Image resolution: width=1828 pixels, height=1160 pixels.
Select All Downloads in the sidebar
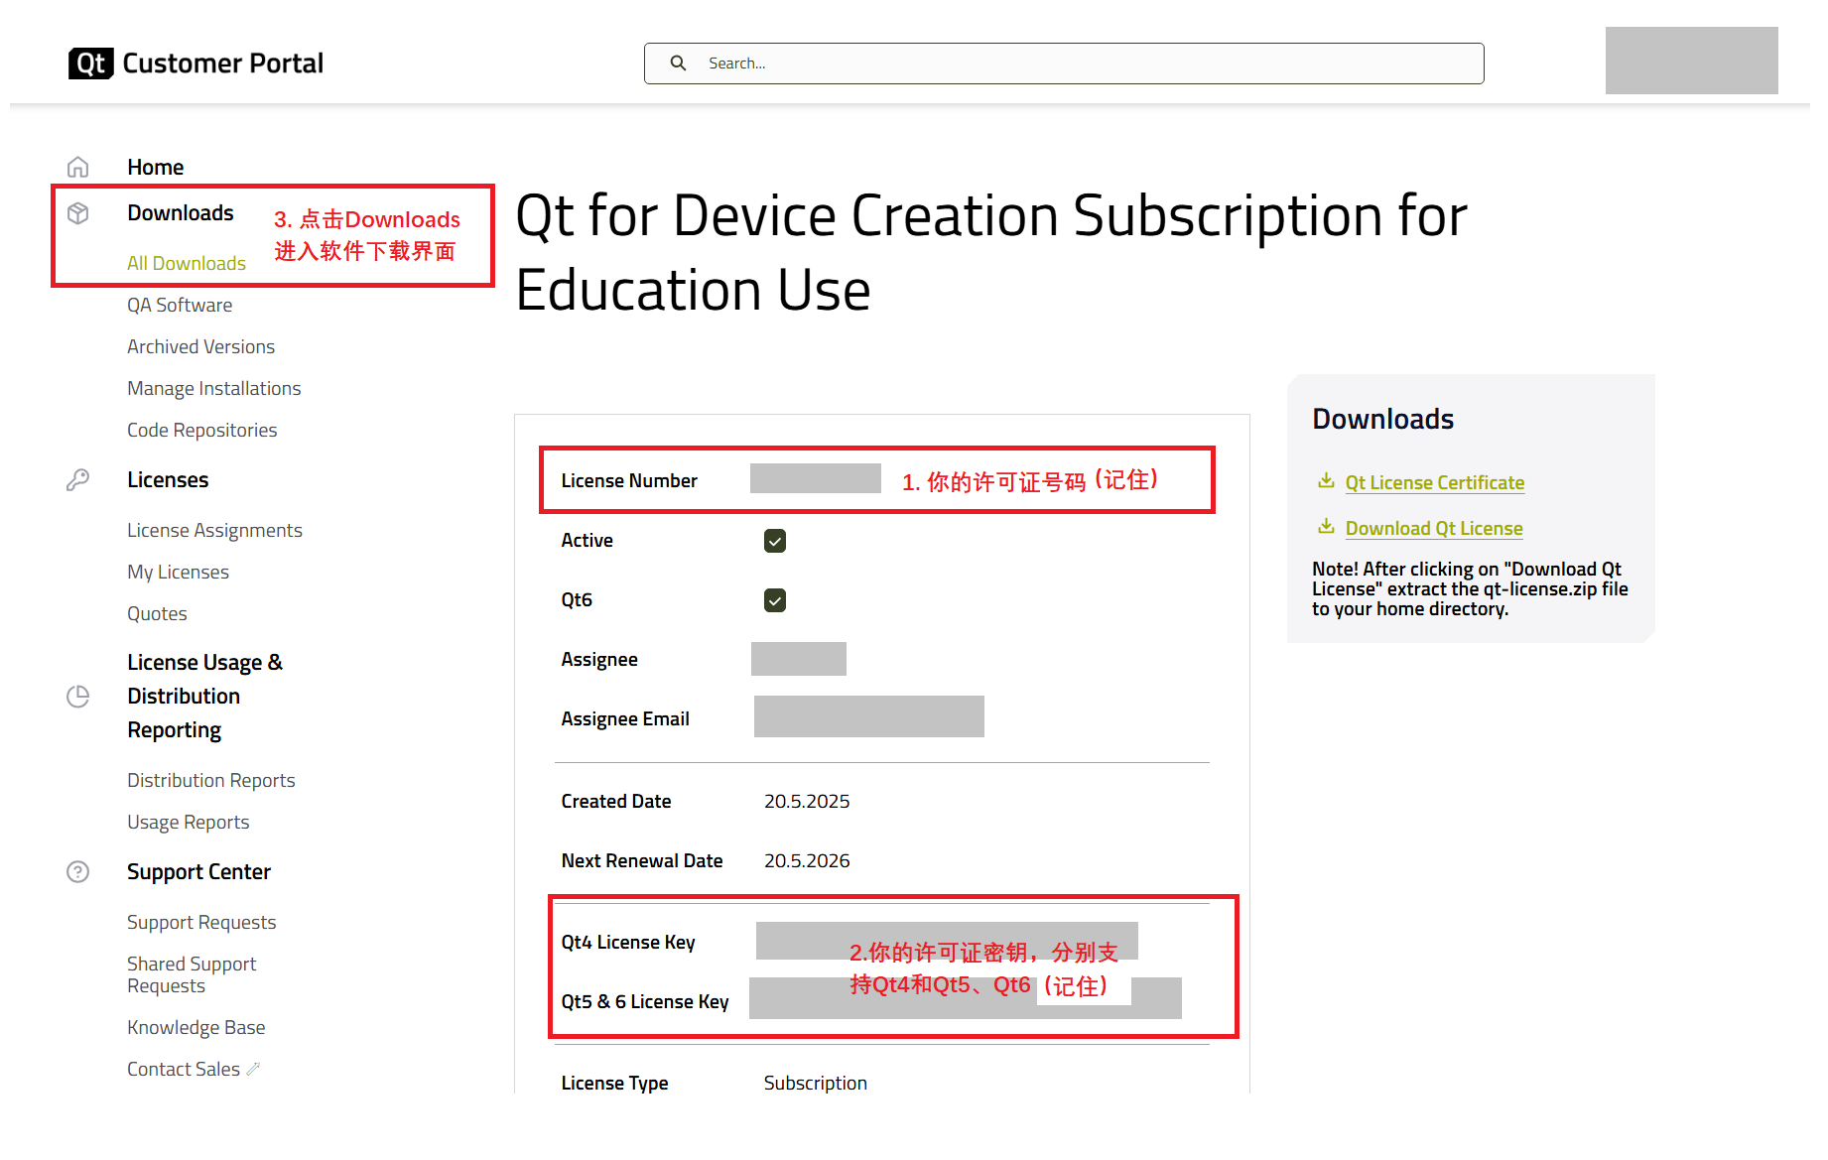click(187, 264)
